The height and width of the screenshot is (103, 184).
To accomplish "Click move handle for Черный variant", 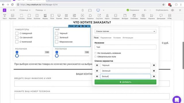I will pyautogui.click(x=97, y=65).
